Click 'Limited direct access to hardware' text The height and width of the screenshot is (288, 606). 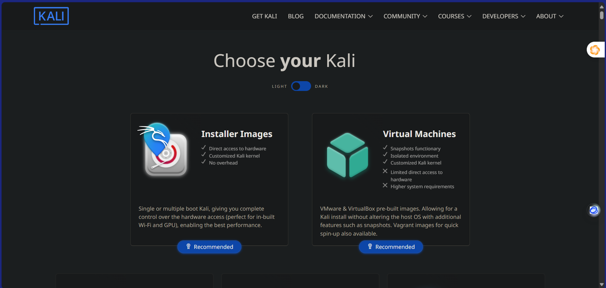point(417,176)
